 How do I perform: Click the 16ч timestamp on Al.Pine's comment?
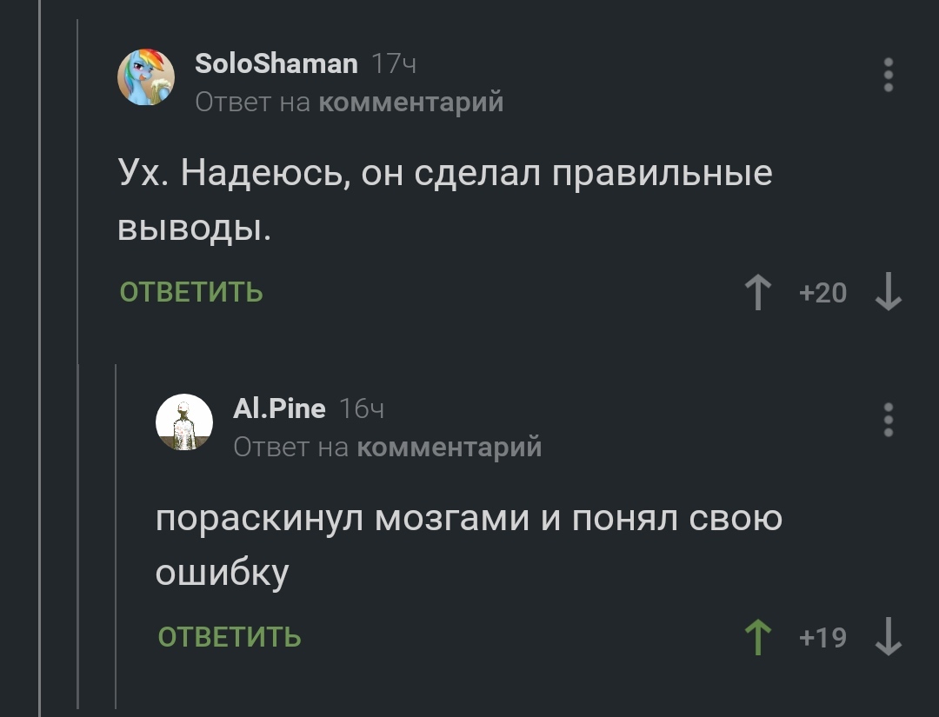[361, 408]
